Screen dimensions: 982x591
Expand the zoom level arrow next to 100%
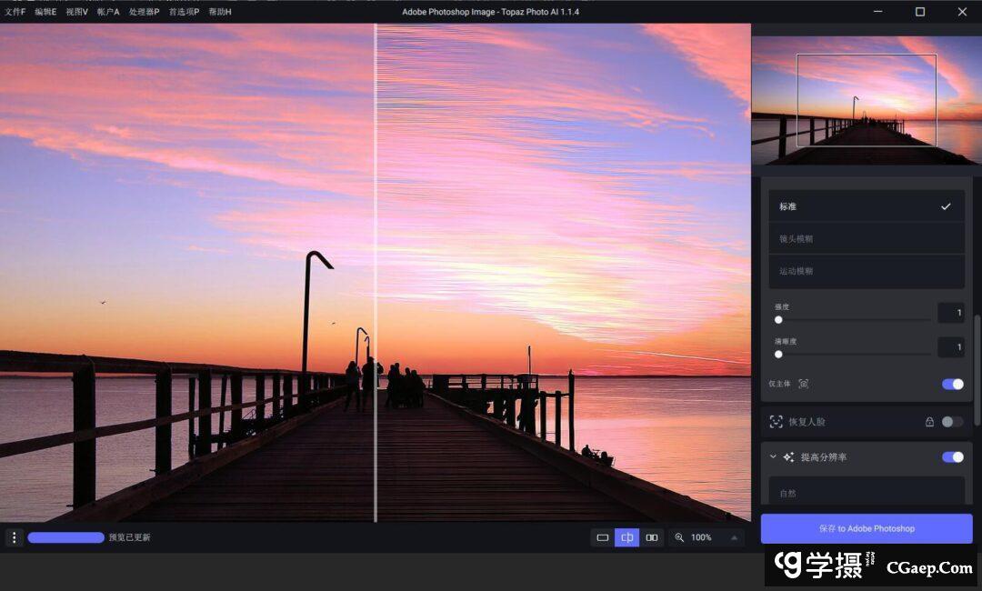tap(734, 537)
